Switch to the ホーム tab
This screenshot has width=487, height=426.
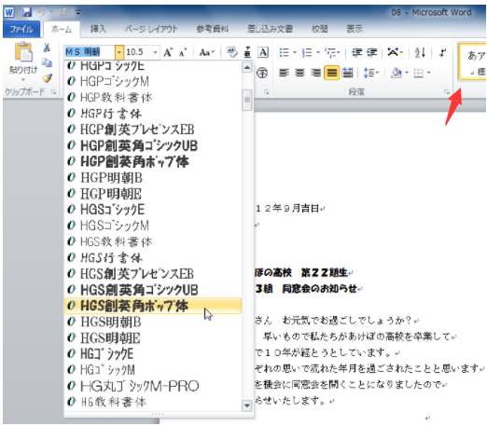(x=62, y=29)
